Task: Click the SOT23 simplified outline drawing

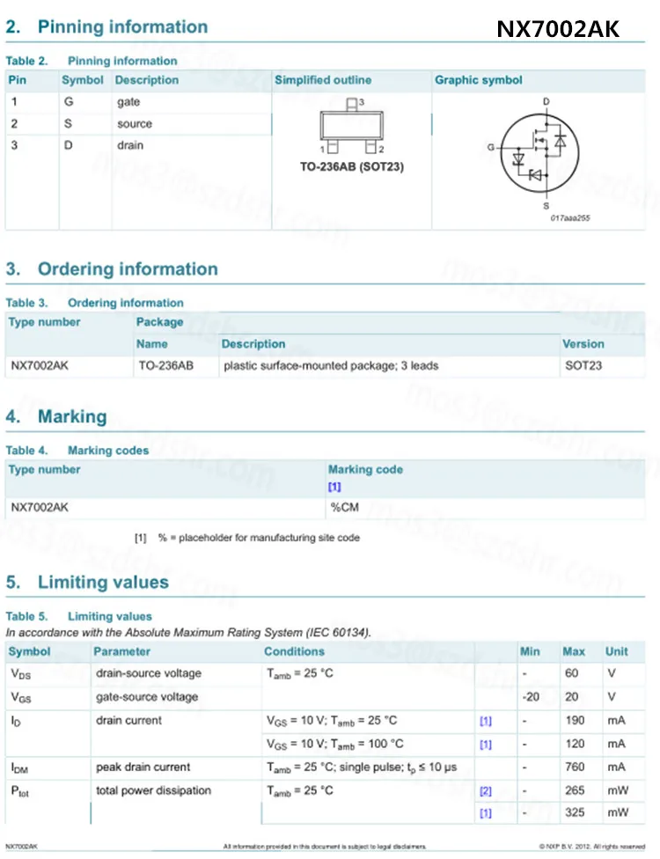Action: coord(352,126)
